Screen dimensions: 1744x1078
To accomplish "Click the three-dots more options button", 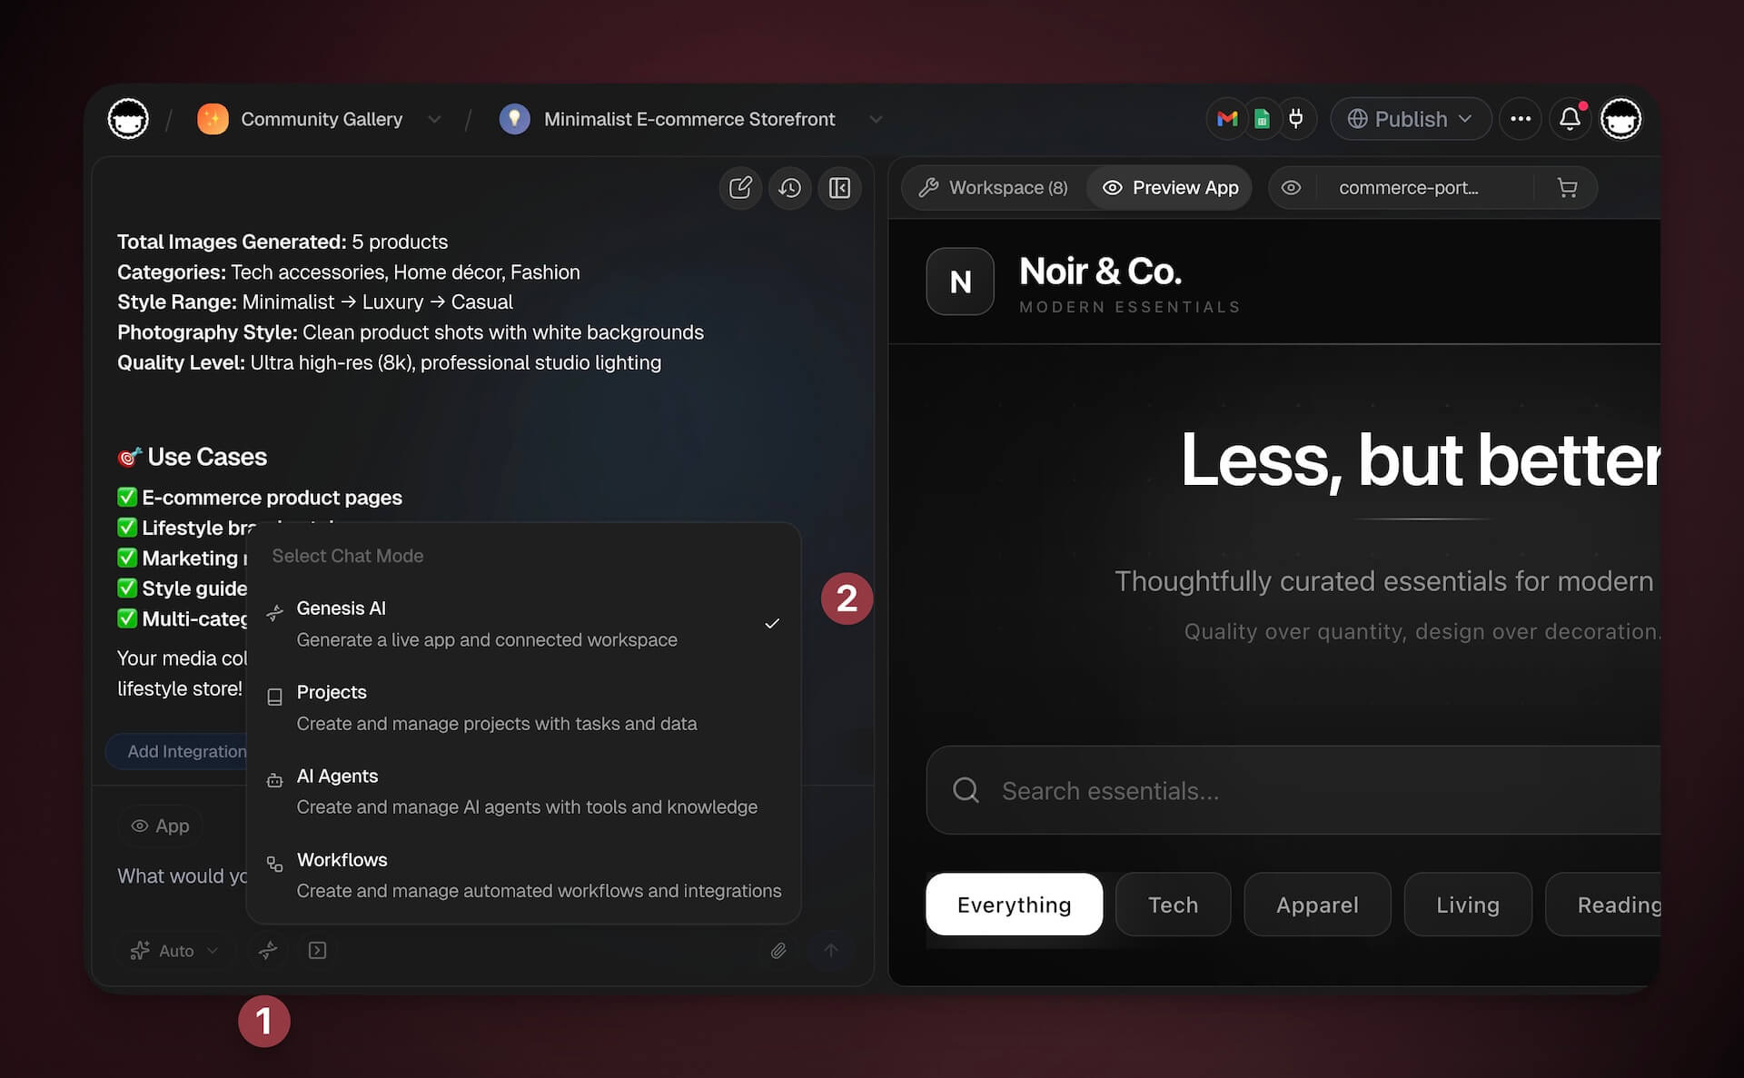I will click(x=1520, y=119).
